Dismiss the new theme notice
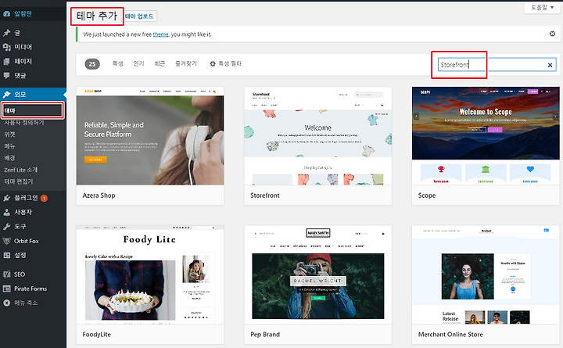The width and height of the screenshot is (563, 348). coord(552,34)
